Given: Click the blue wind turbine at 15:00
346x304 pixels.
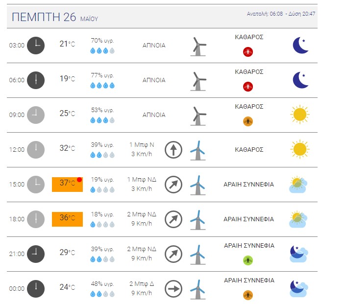Looking at the screenshot, I should point(197,185).
